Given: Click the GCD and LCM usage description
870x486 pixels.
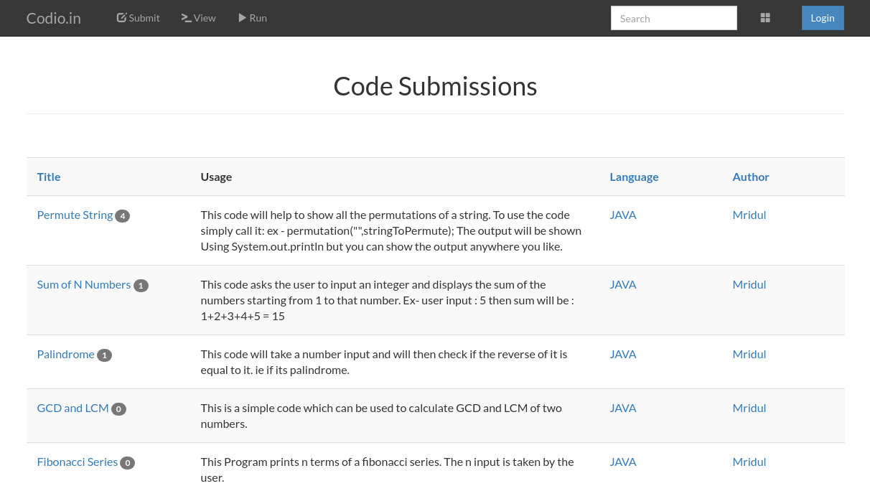Looking at the screenshot, I should 381,416.
